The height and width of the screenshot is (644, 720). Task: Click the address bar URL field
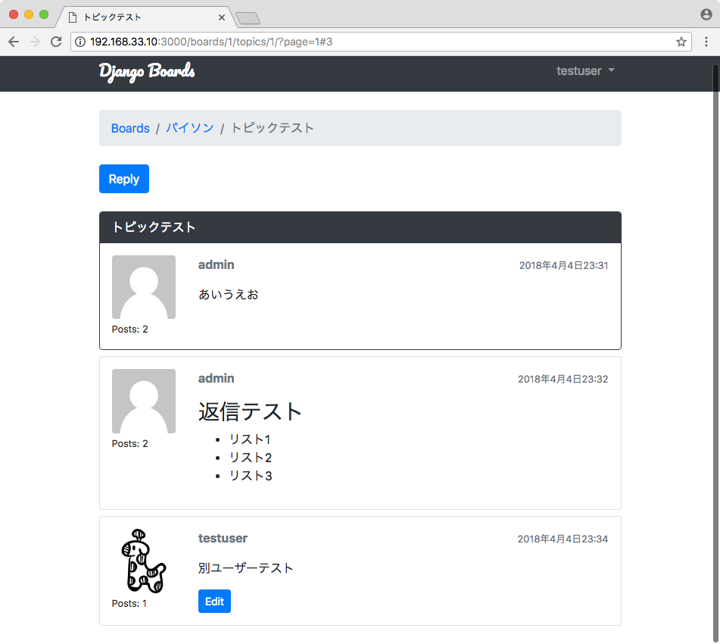381,42
